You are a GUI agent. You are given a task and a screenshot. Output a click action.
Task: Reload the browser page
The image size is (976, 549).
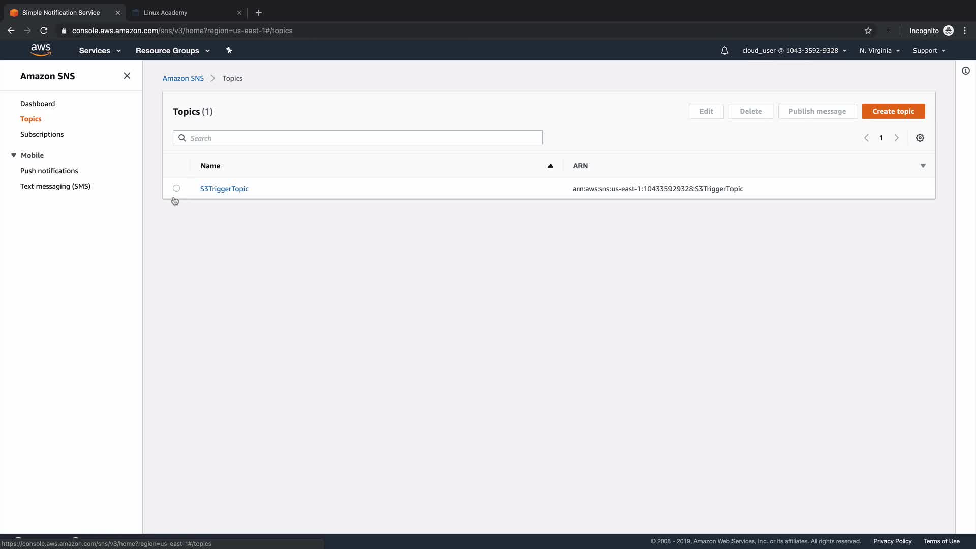(44, 30)
